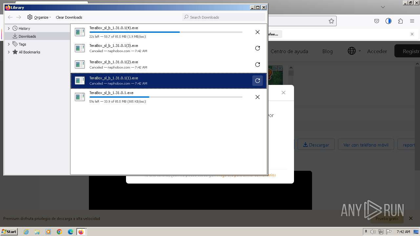The width and height of the screenshot is (420, 236).
Task: Click the file icon of TeraBox_sl_b_1.31.0.1.exe
Action: coord(80,97)
